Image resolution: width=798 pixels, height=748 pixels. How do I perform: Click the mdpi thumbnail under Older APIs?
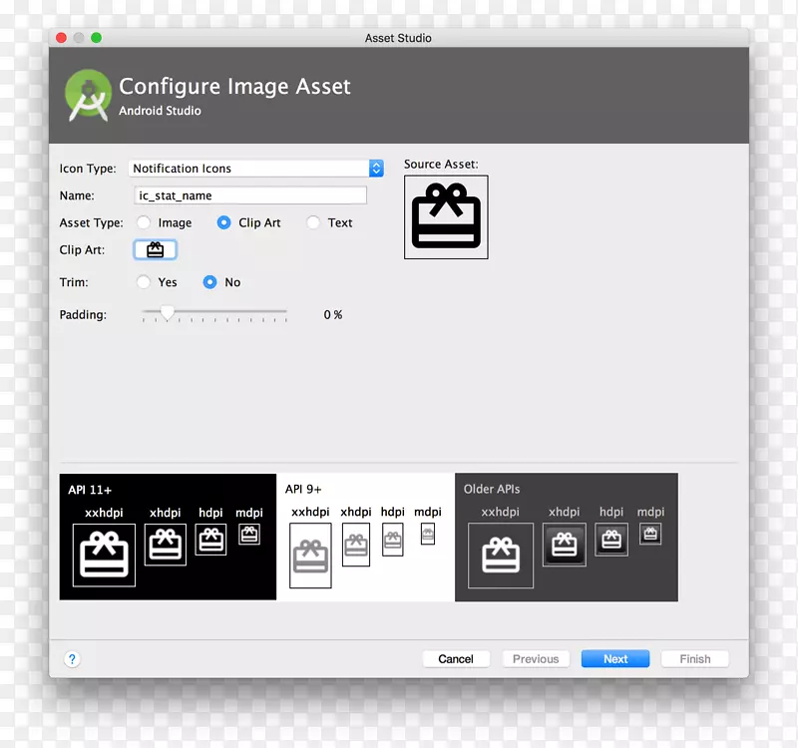[x=649, y=535]
